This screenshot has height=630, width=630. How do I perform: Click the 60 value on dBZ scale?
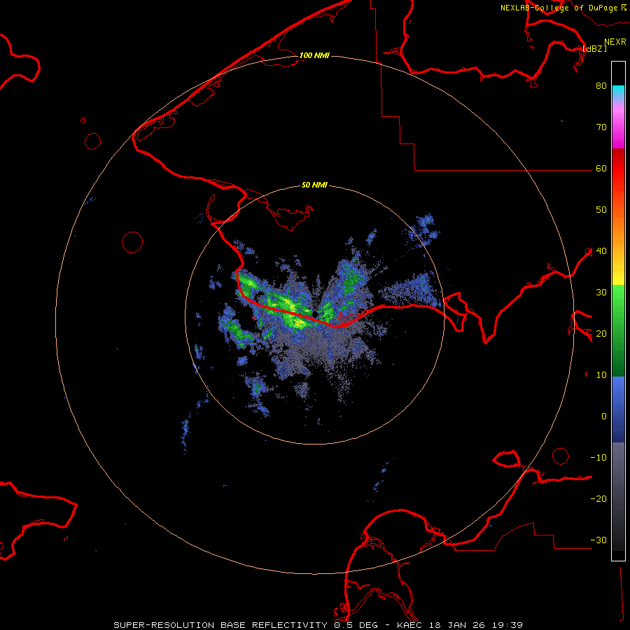click(601, 168)
